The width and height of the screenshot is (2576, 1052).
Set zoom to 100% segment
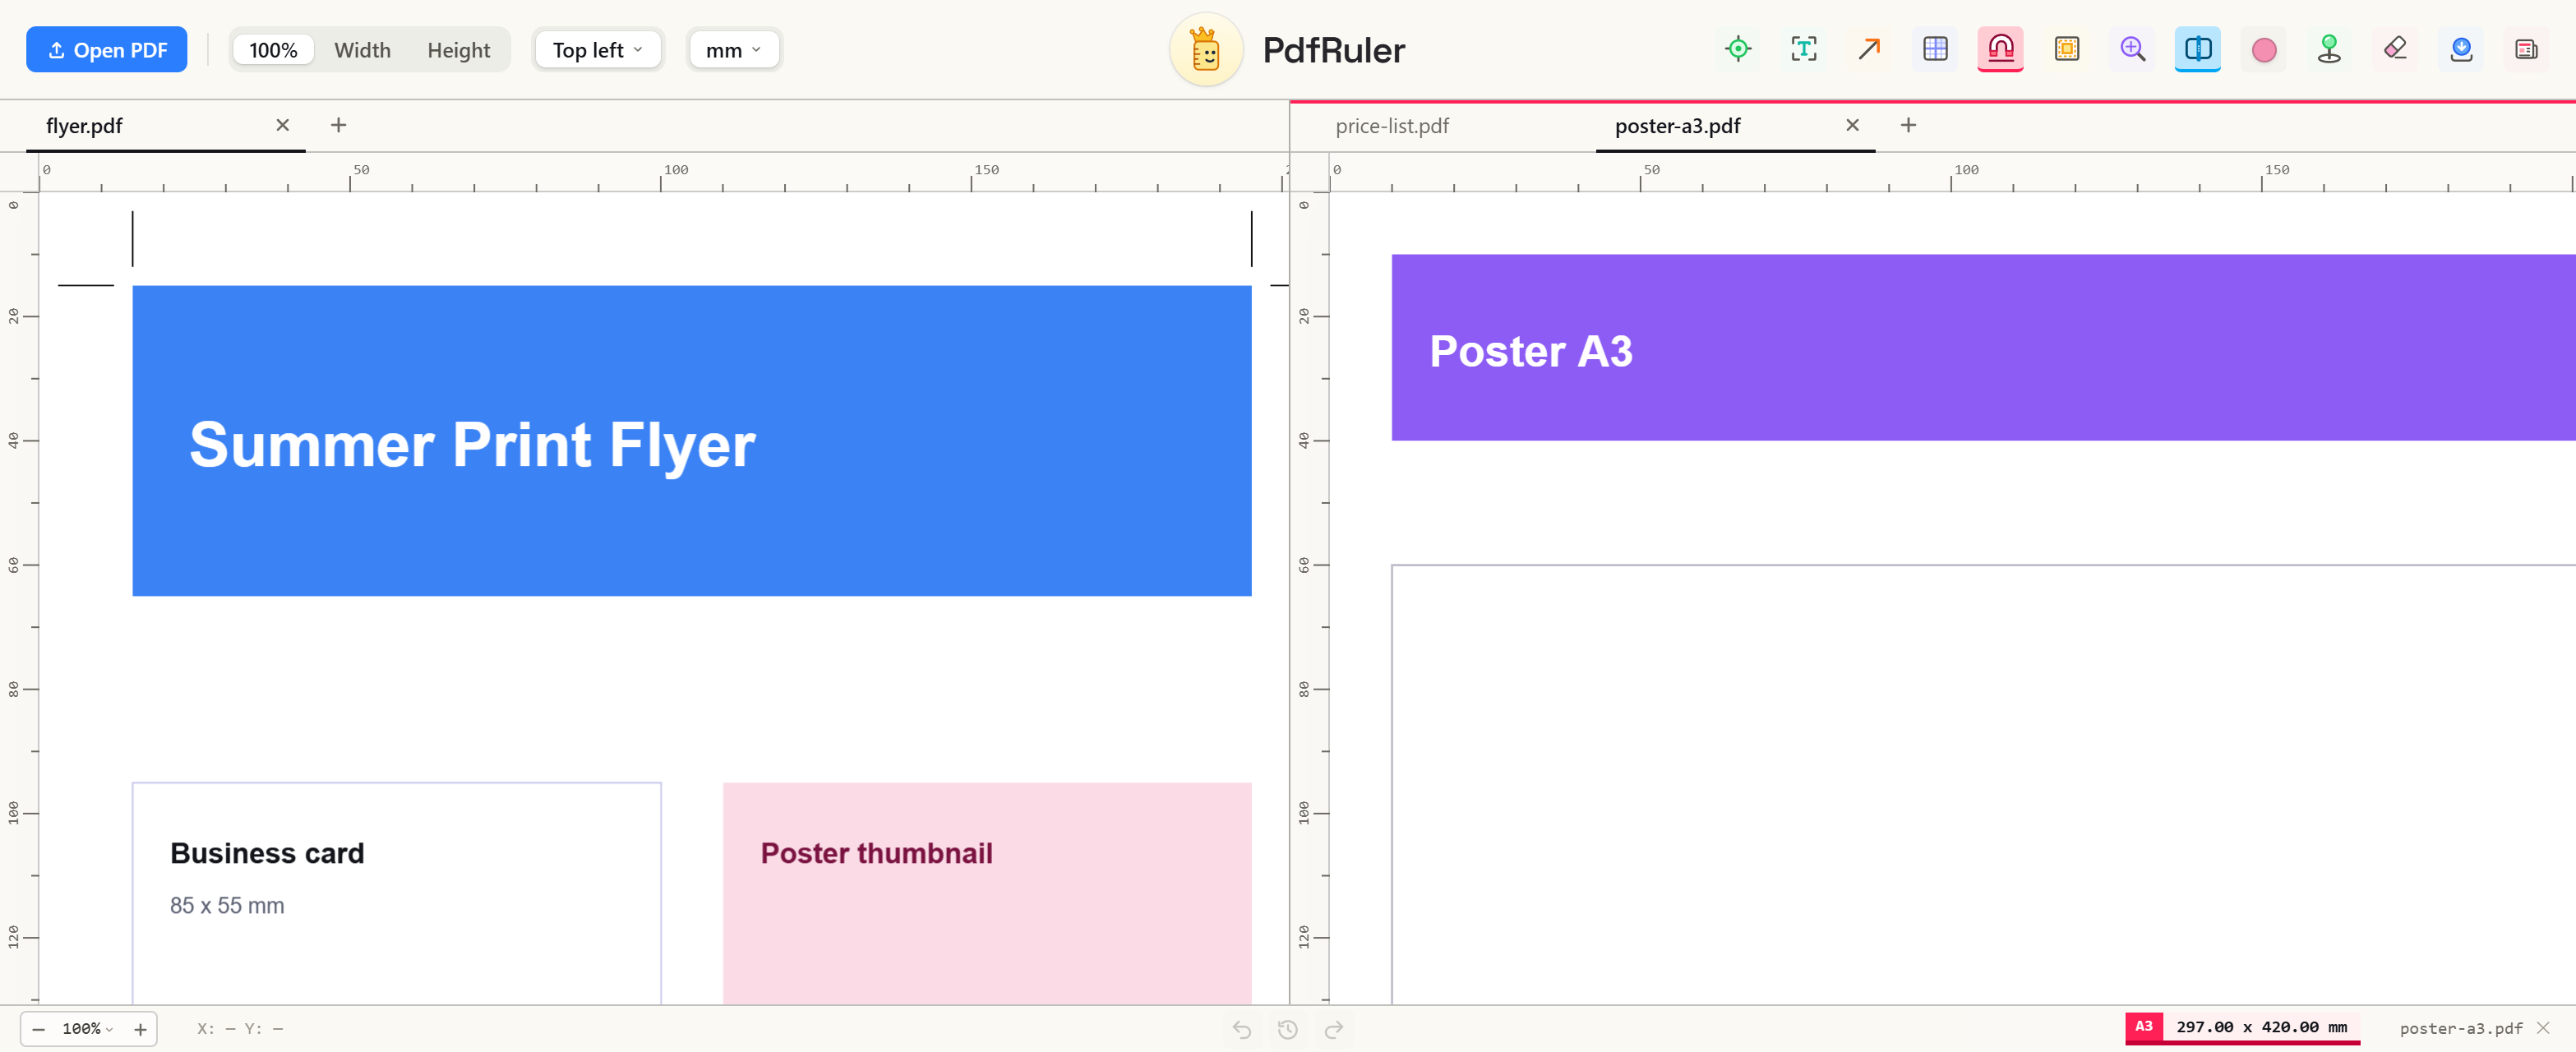273,50
